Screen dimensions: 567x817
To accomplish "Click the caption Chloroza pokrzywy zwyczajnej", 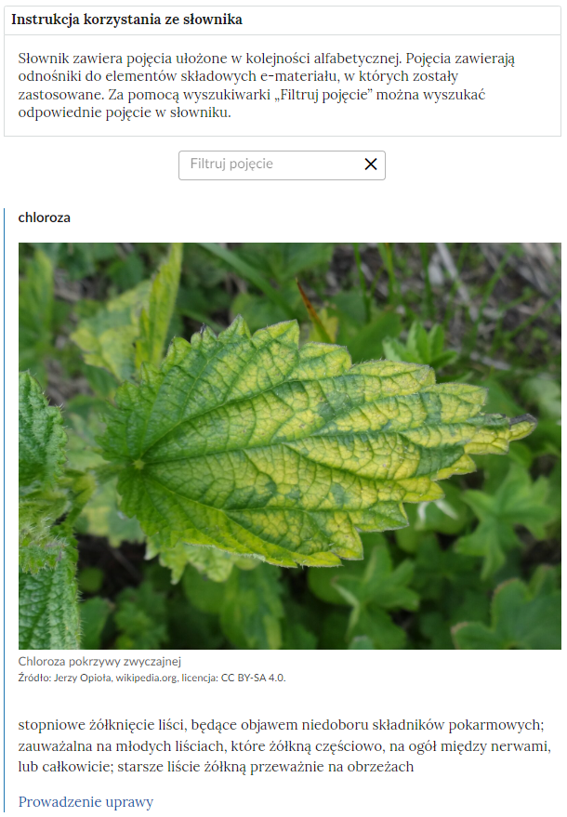I will tap(99, 662).
